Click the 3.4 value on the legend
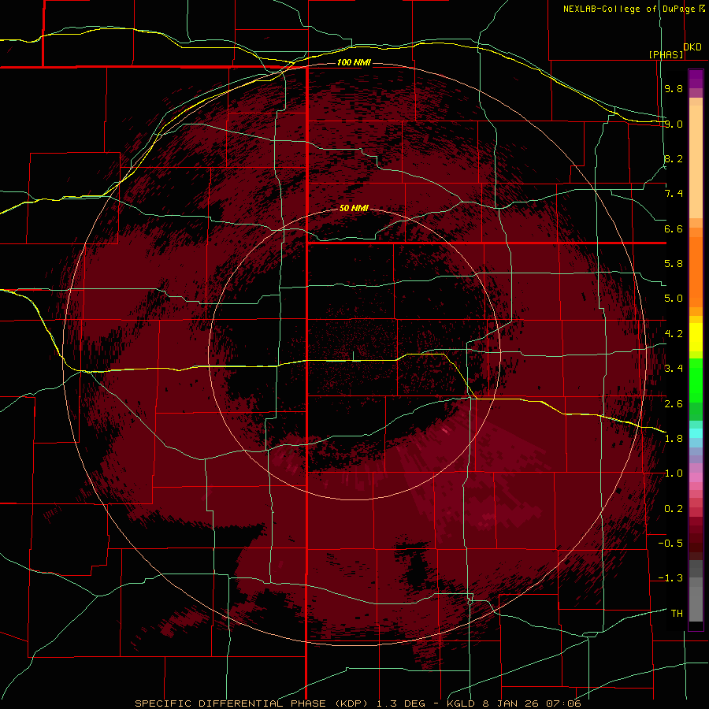The width and height of the screenshot is (709, 709). point(674,369)
